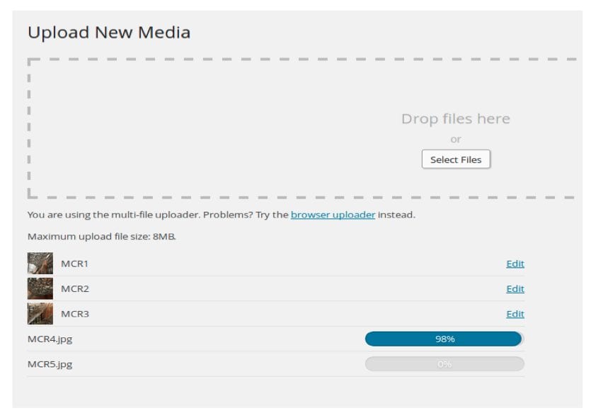603x418 pixels.
Task: Click the MCR3 file title
Action: coord(75,314)
